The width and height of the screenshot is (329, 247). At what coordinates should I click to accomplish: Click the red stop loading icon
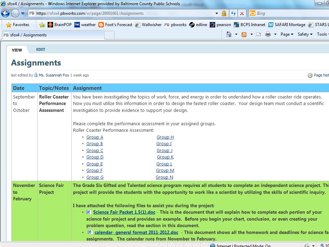(x=242, y=13)
